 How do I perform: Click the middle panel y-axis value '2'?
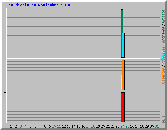(x=5, y=60)
